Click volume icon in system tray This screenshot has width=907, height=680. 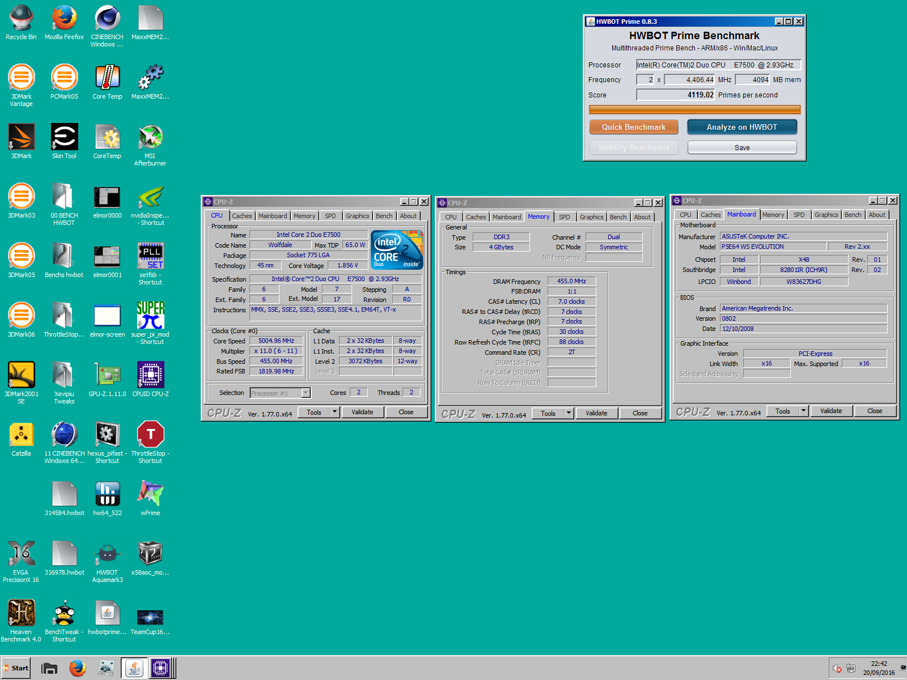(x=837, y=669)
